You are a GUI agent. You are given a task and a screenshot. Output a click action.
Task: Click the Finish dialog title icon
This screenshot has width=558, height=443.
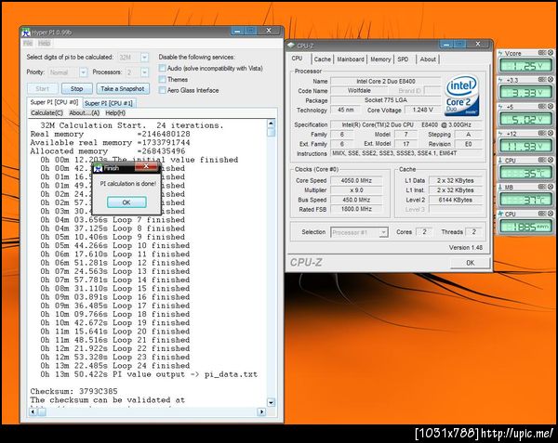[99, 168]
